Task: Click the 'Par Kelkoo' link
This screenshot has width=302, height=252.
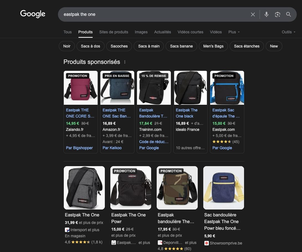Action: [x=112, y=148]
